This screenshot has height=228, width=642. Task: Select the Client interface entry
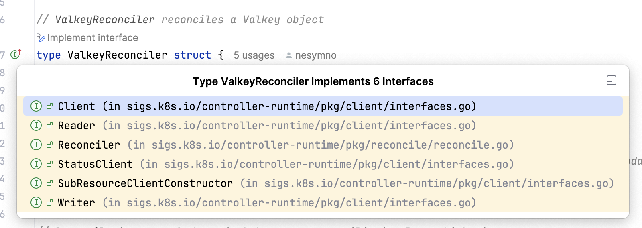pyautogui.click(x=323, y=106)
